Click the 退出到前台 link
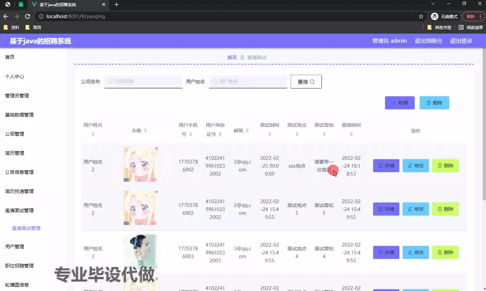Viewport: 486px width, 291px height. pyautogui.click(x=428, y=40)
